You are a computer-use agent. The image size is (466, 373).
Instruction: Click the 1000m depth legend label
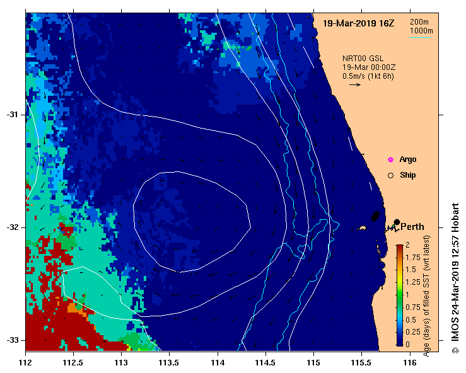pos(421,31)
